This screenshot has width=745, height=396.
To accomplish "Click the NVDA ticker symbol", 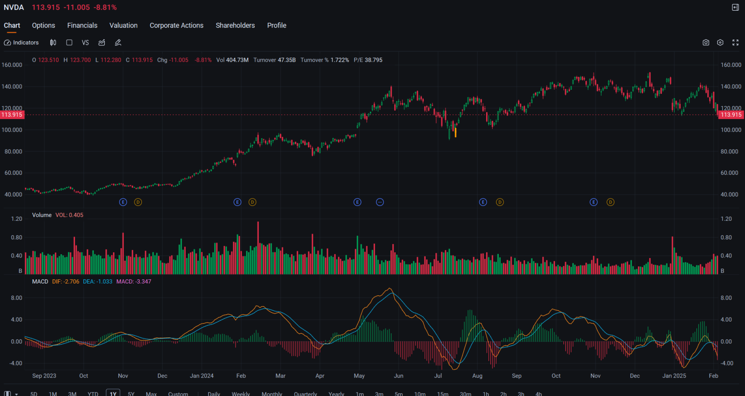I will [x=14, y=7].
